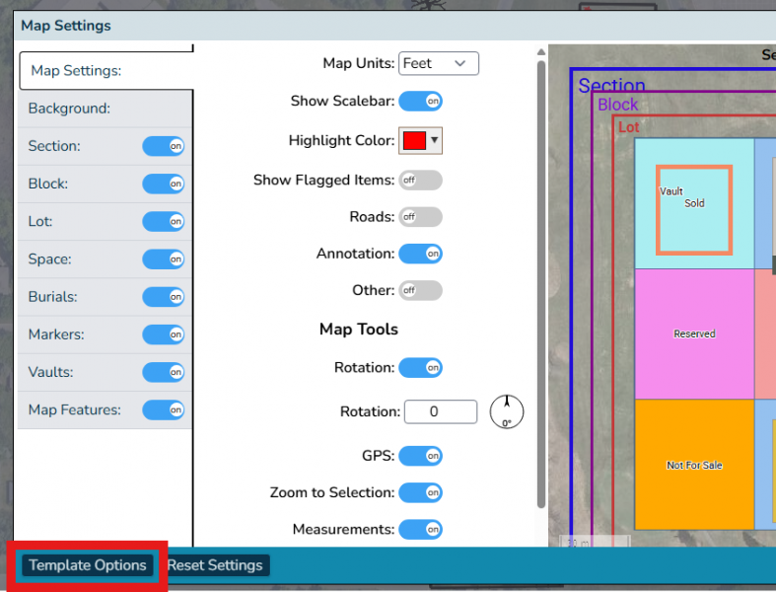The width and height of the screenshot is (776, 592).
Task: Toggle the Block layer switch
Action: 164,184
